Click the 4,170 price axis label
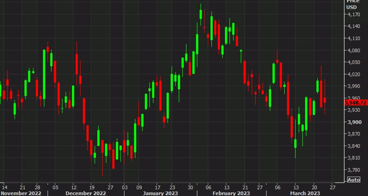 coord(353,15)
